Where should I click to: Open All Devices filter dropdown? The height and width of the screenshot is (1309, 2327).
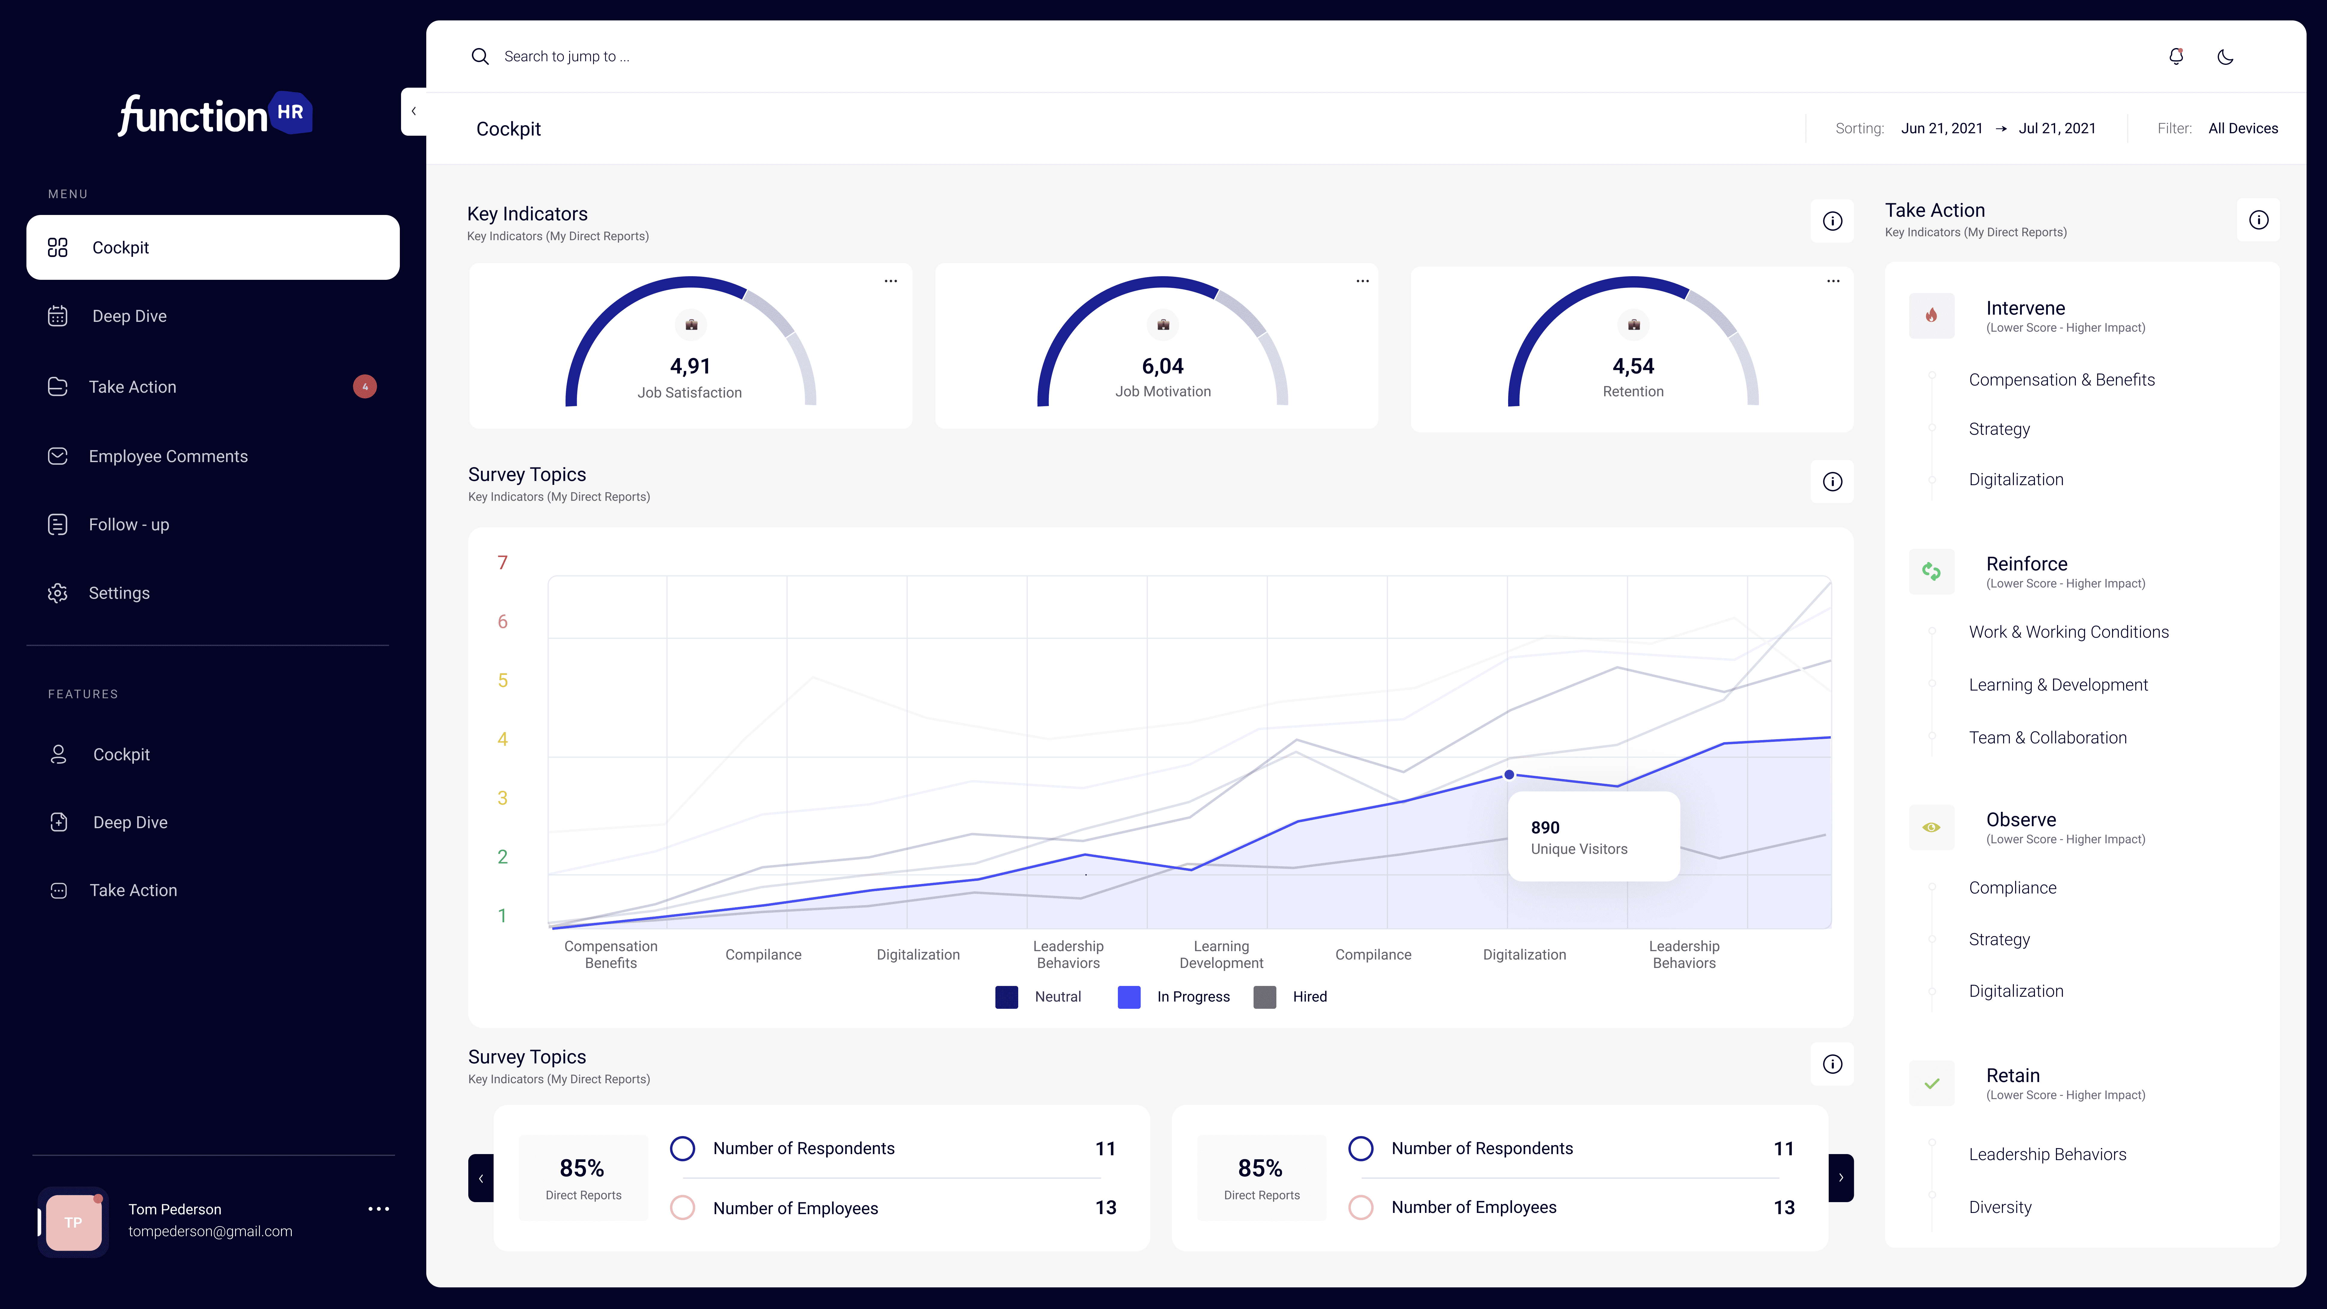[2243, 128]
